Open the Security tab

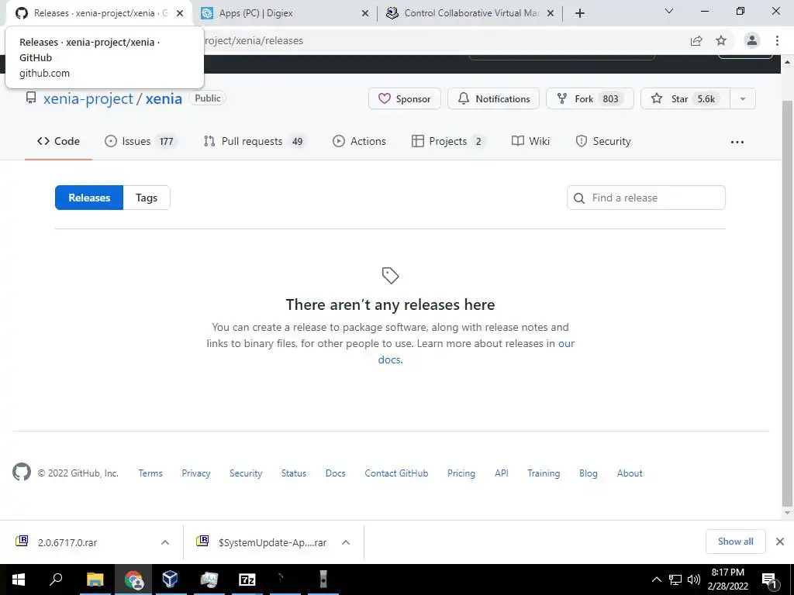click(603, 141)
